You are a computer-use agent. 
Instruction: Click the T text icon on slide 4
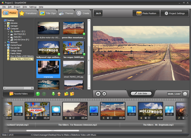73,118
